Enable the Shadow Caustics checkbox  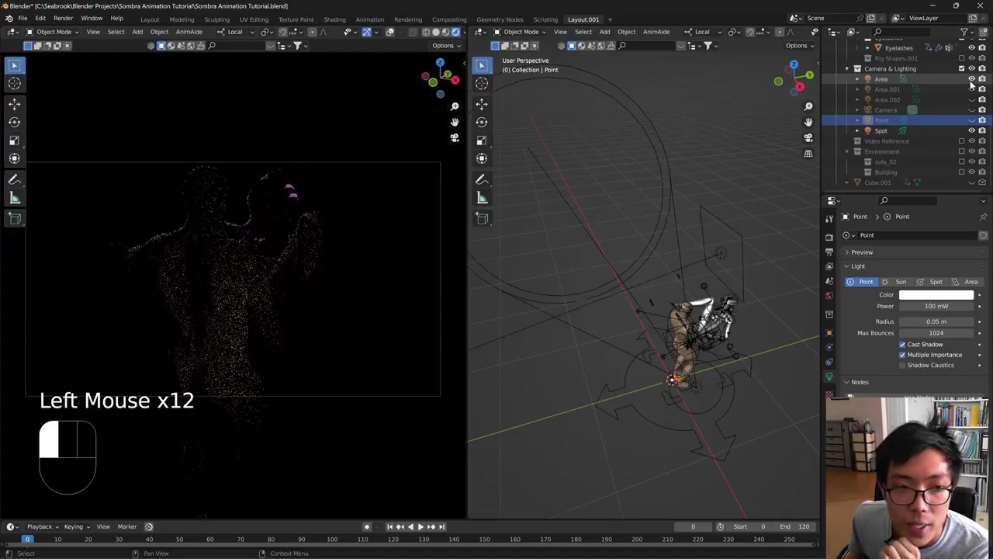click(x=902, y=365)
